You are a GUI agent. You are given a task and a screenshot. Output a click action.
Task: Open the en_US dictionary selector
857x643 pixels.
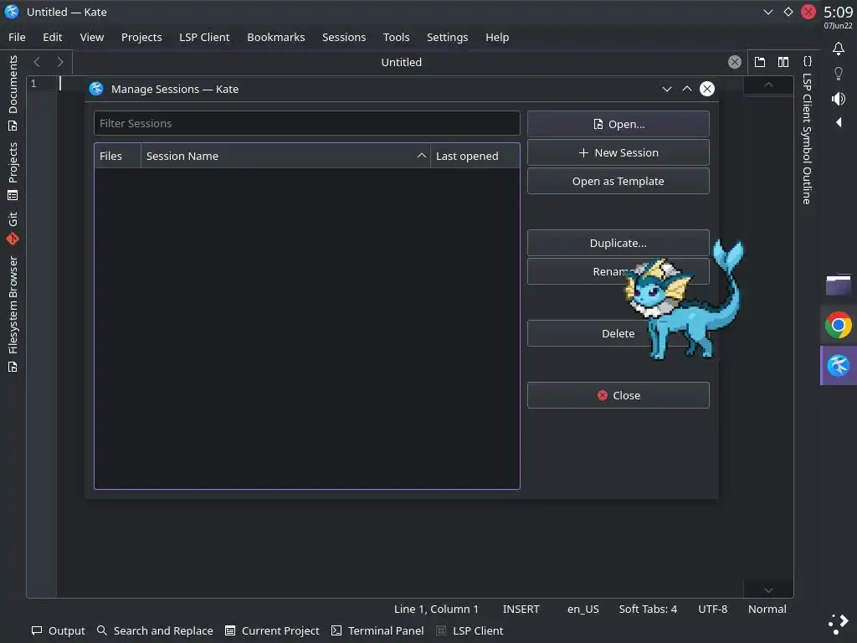583,610
